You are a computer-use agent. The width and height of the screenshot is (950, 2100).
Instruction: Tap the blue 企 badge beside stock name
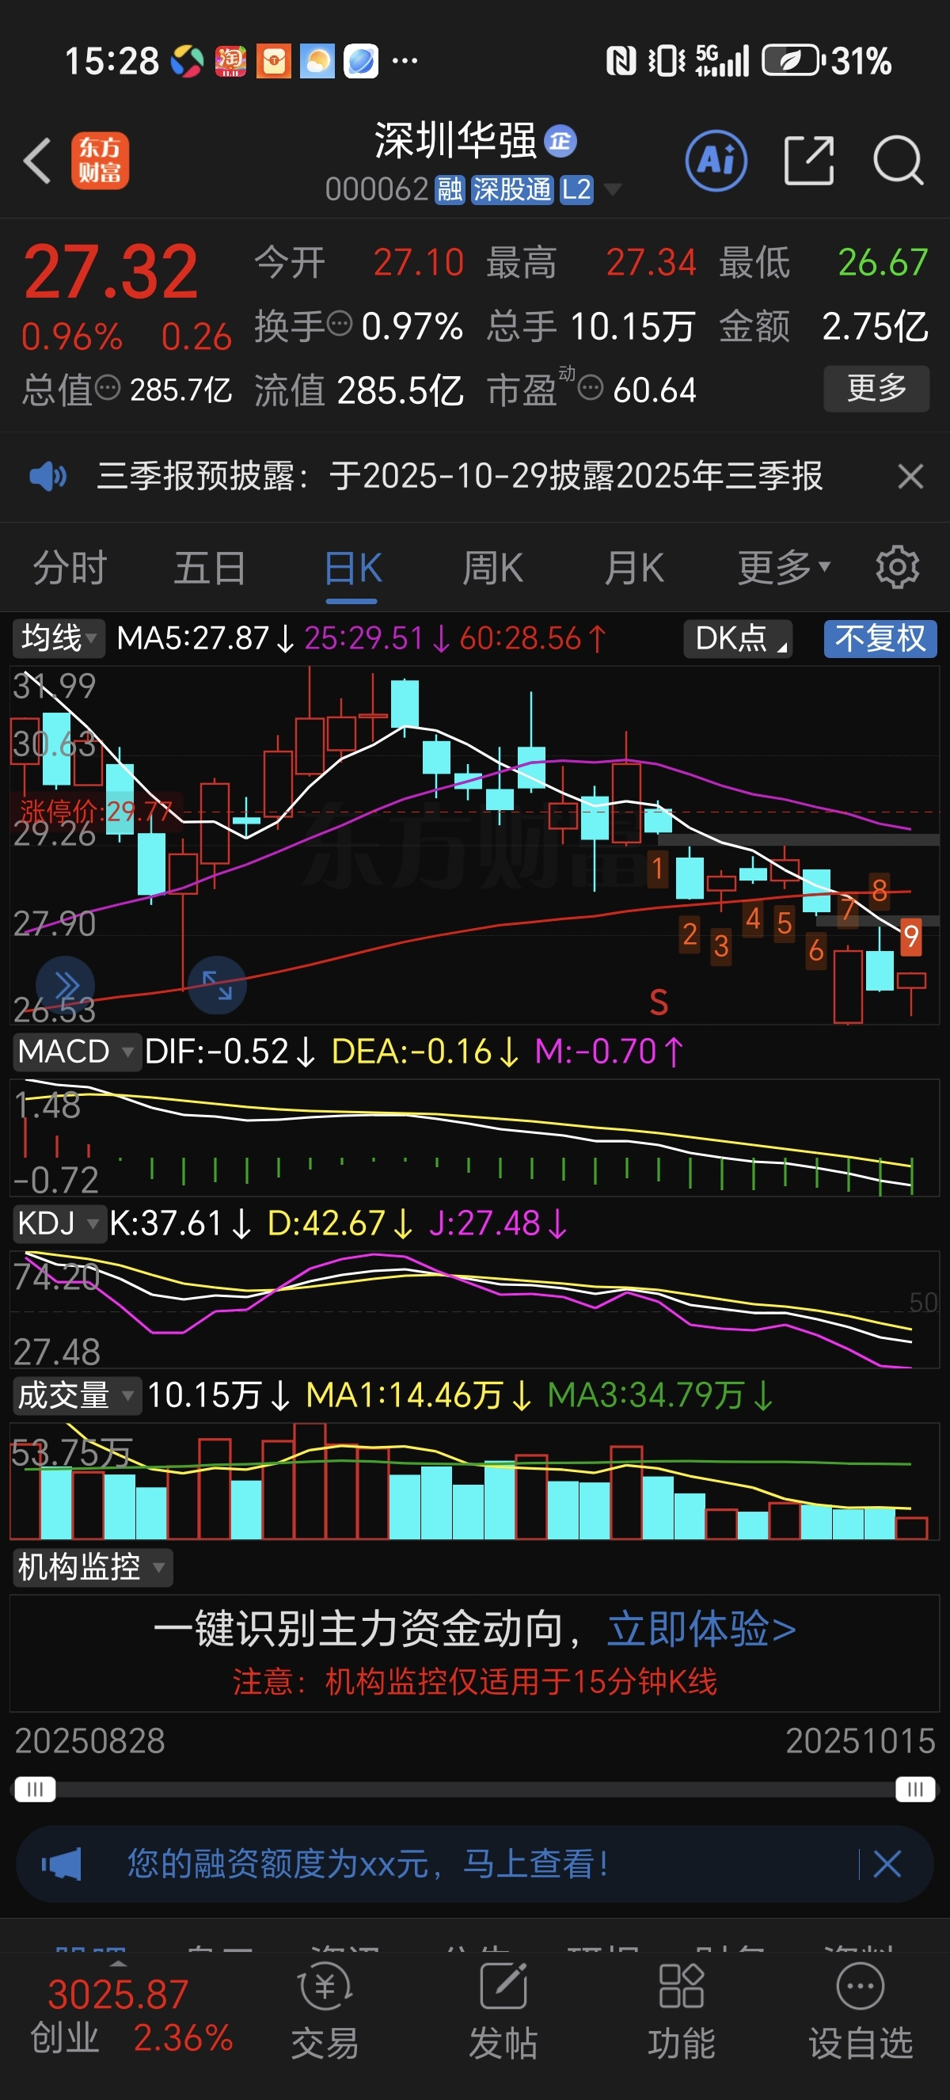[x=560, y=142]
